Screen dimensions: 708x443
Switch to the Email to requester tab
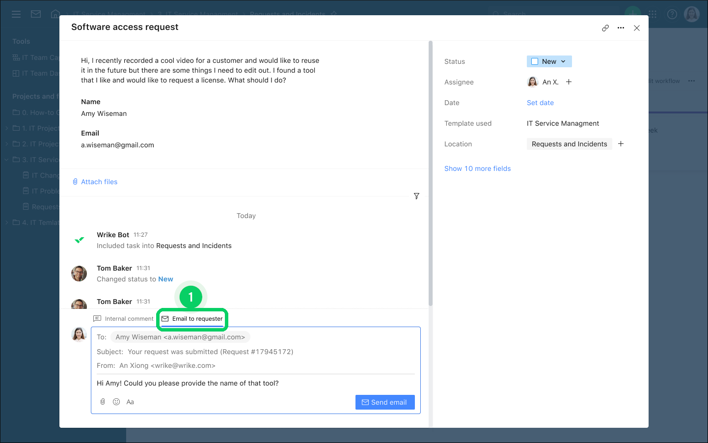pyautogui.click(x=192, y=318)
